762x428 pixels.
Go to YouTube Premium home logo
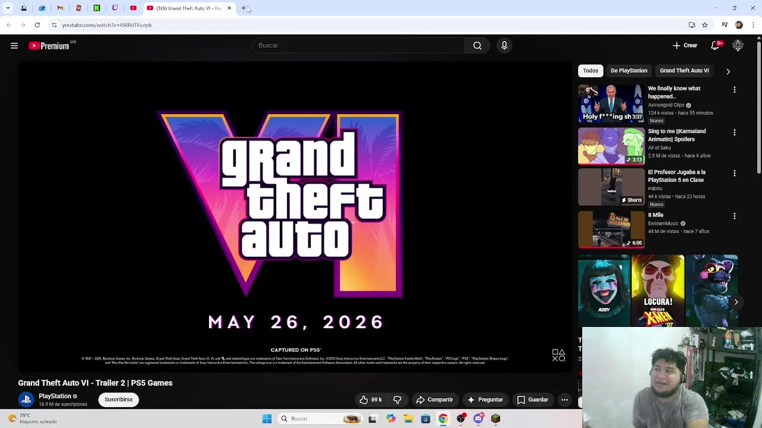pos(49,46)
